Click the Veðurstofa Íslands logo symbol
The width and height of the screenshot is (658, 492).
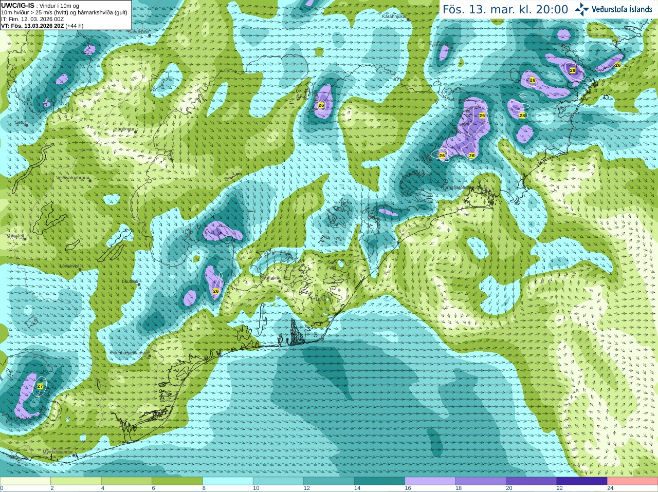[582, 9]
